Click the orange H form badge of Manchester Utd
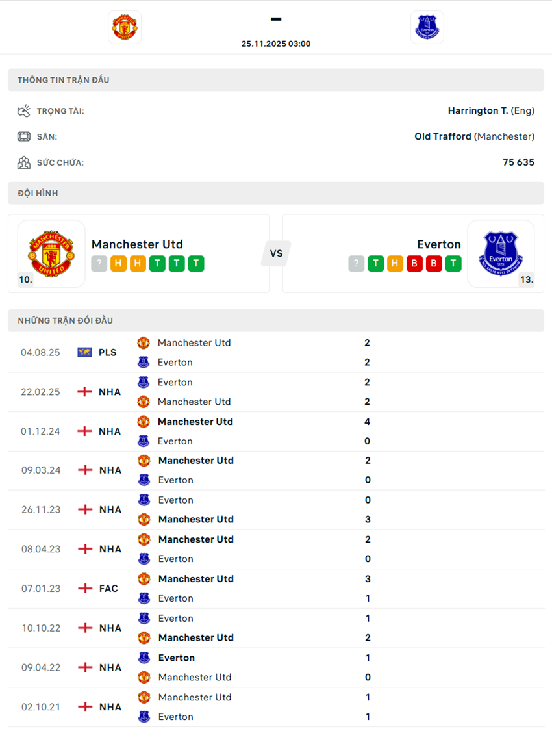The image size is (552, 729). coord(118,264)
